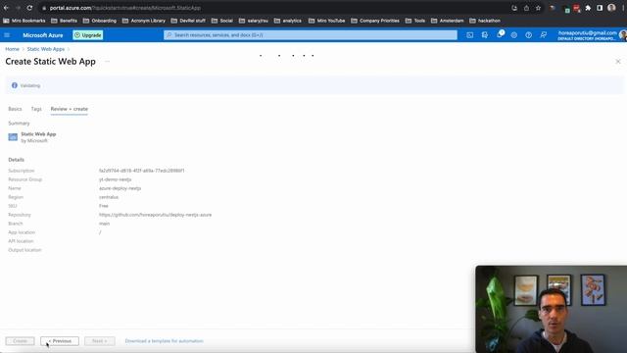Open the Miro Bookmarks folder

(x=24, y=21)
